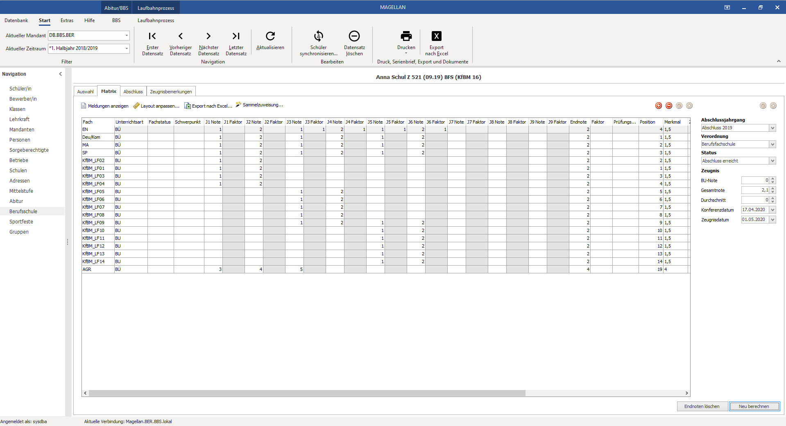Expand the Status dropdown
The height and width of the screenshot is (426, 786).
[772, 161]
